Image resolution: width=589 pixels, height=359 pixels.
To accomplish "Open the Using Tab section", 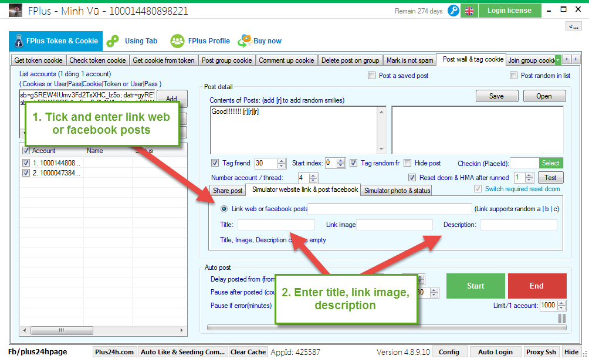I will 132,41.
